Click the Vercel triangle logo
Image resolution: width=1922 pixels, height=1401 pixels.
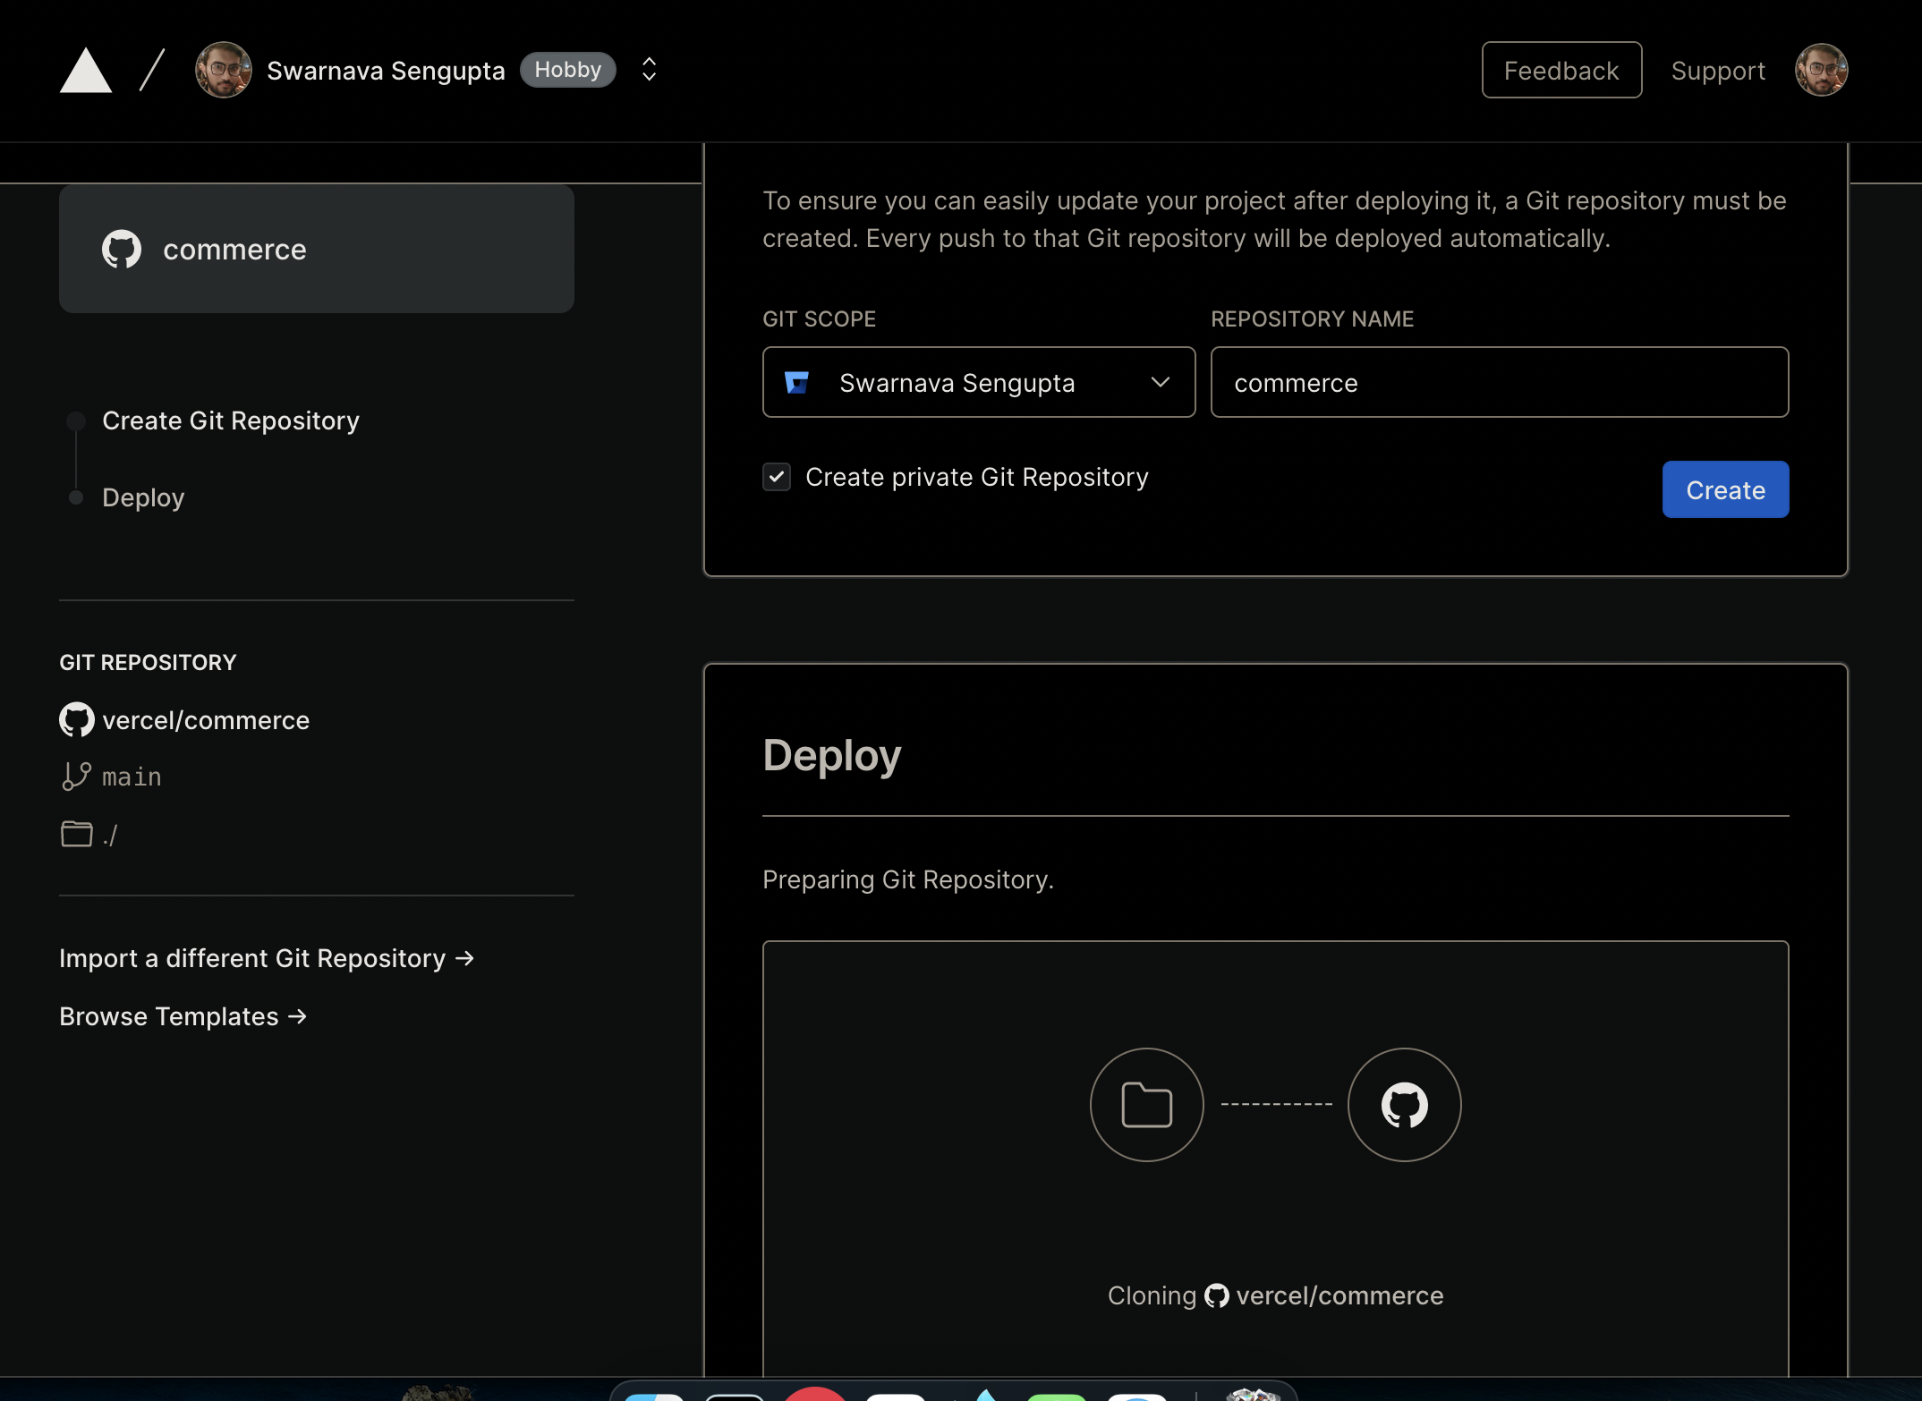(85, 69)
